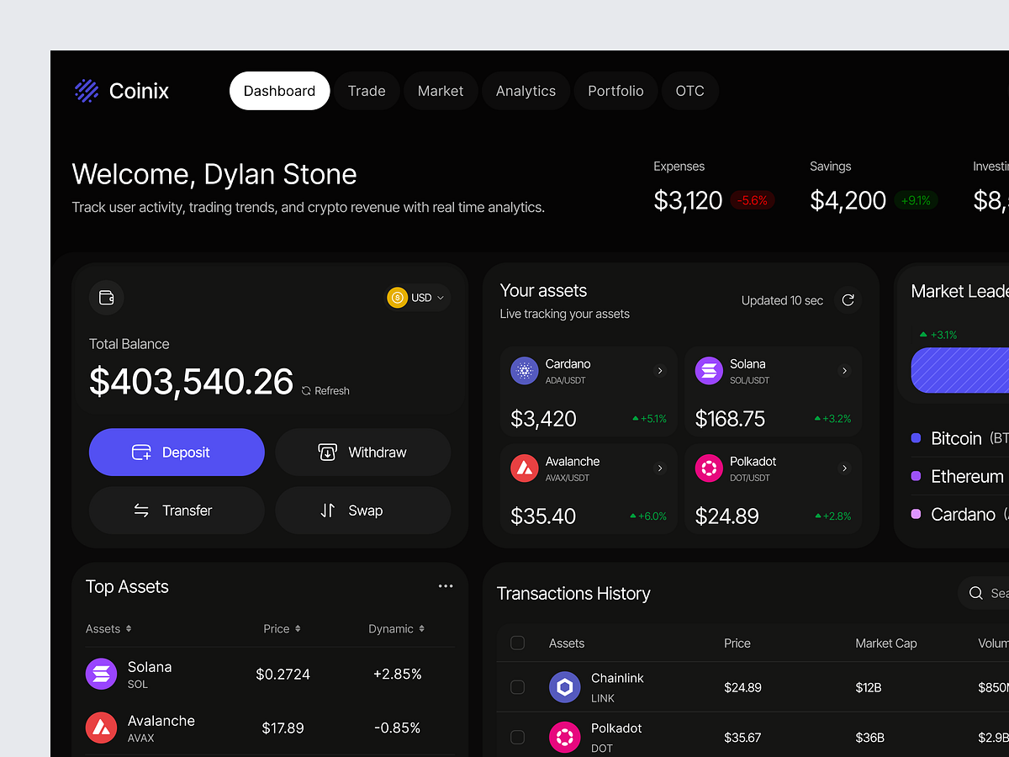The image size is (1009, 757).
Task: Refresh the Your assets panel
Action: coord(848,300)
